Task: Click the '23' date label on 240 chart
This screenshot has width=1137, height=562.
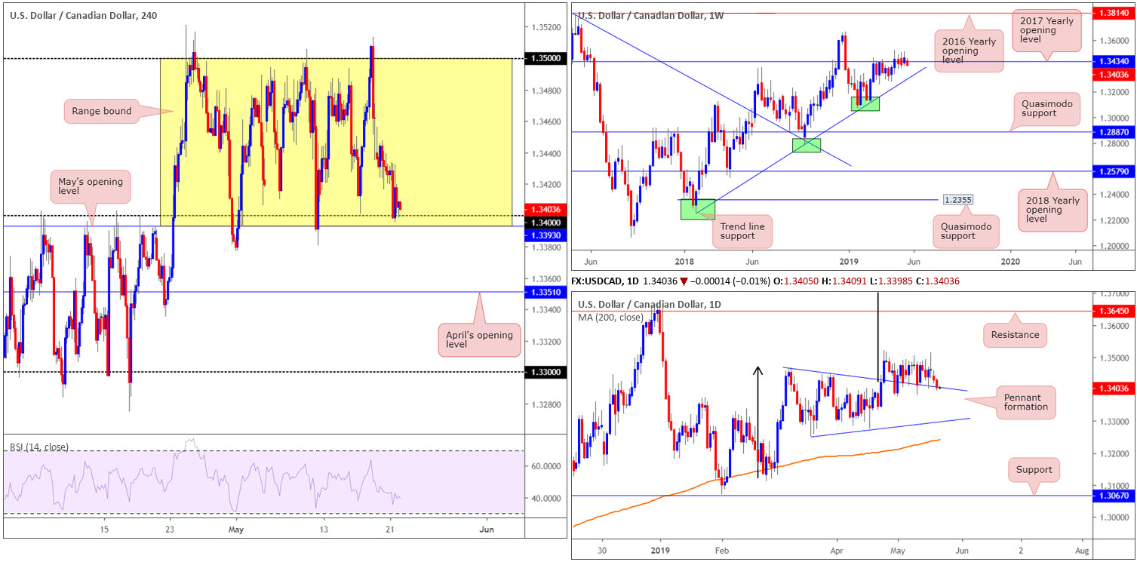Action: pos(169,529)
